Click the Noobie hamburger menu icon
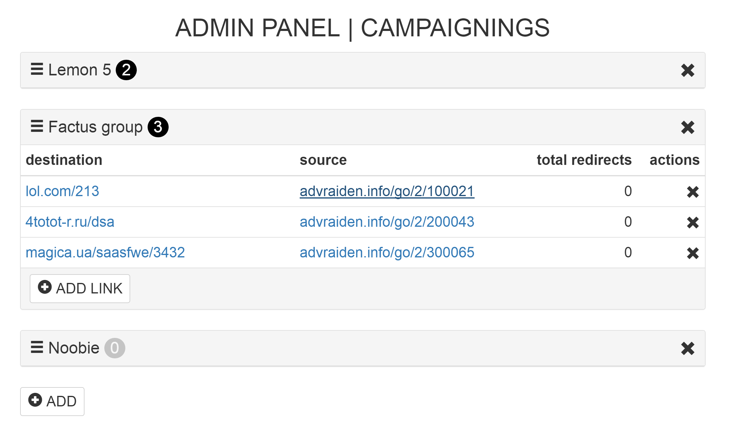Image resolution: width=741 pixels, height=431 pixels. [x=37, y=347]
